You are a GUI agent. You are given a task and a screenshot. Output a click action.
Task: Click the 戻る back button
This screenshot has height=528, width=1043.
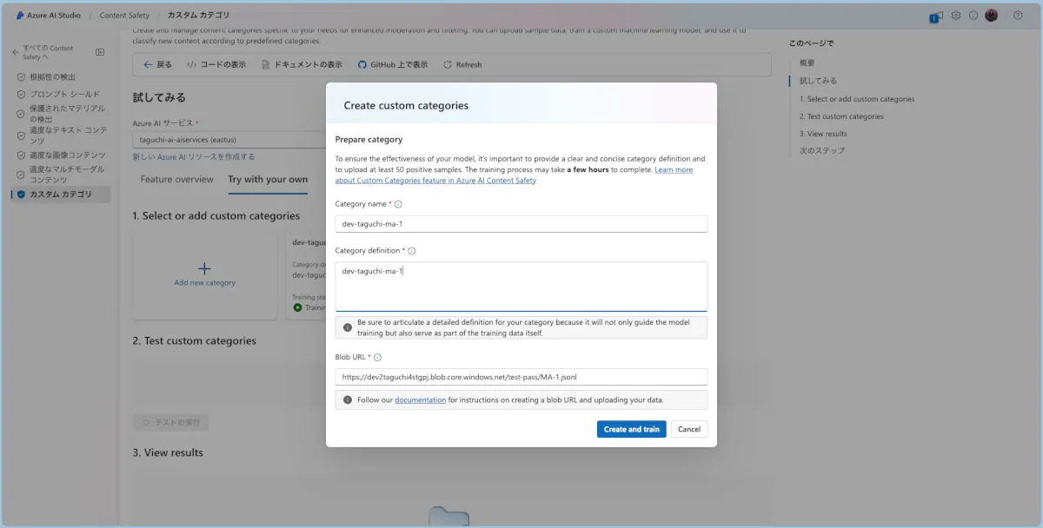pos(157,64)
